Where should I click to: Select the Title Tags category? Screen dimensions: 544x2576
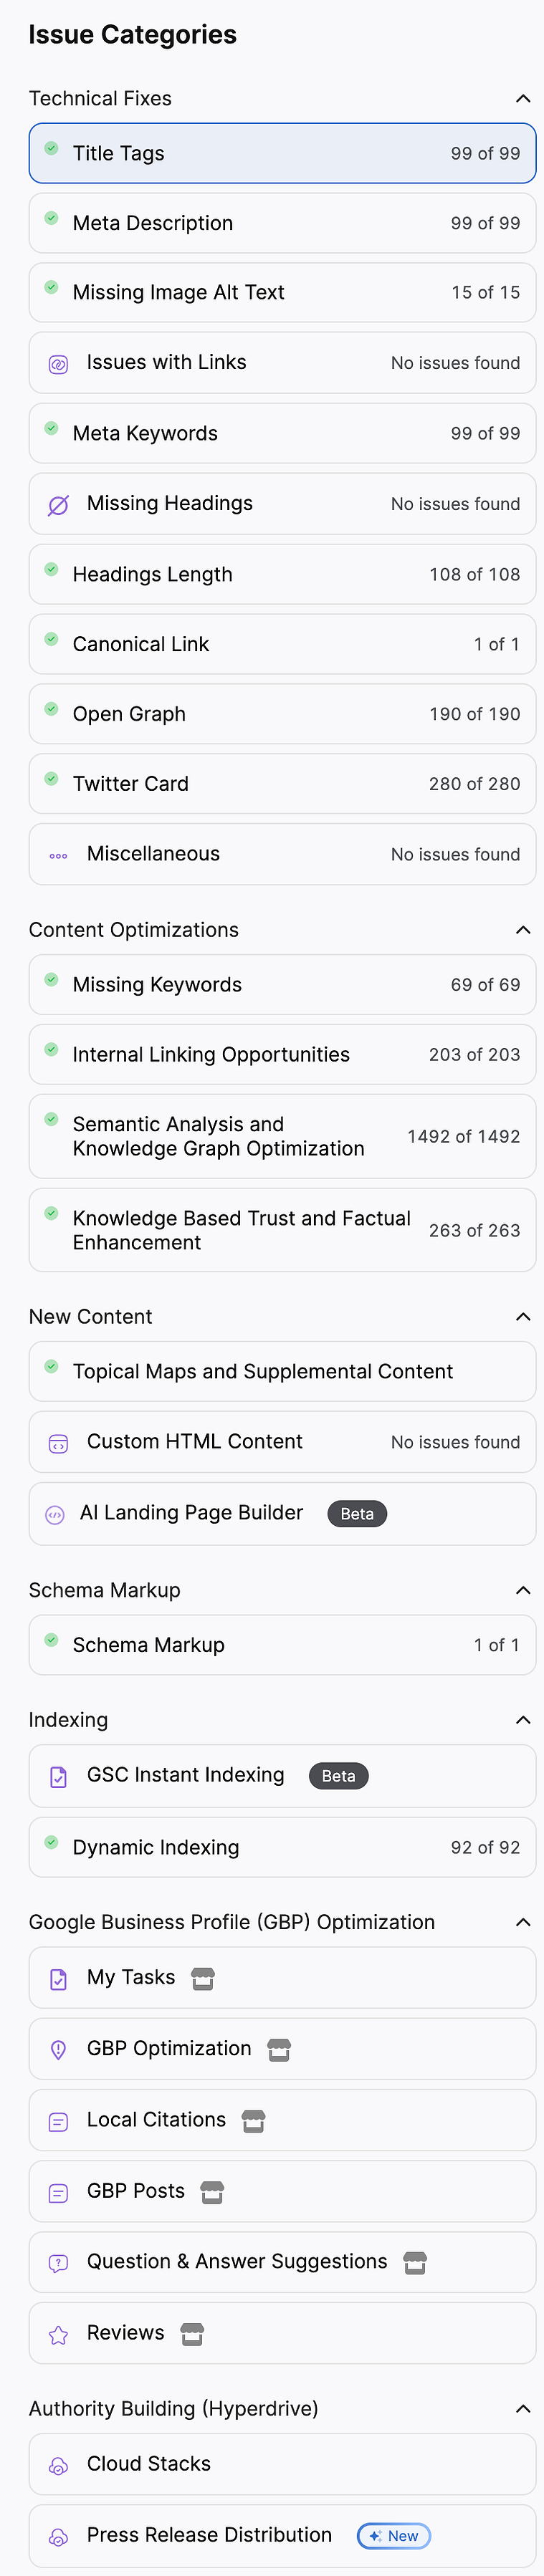(x=282, y=153)
